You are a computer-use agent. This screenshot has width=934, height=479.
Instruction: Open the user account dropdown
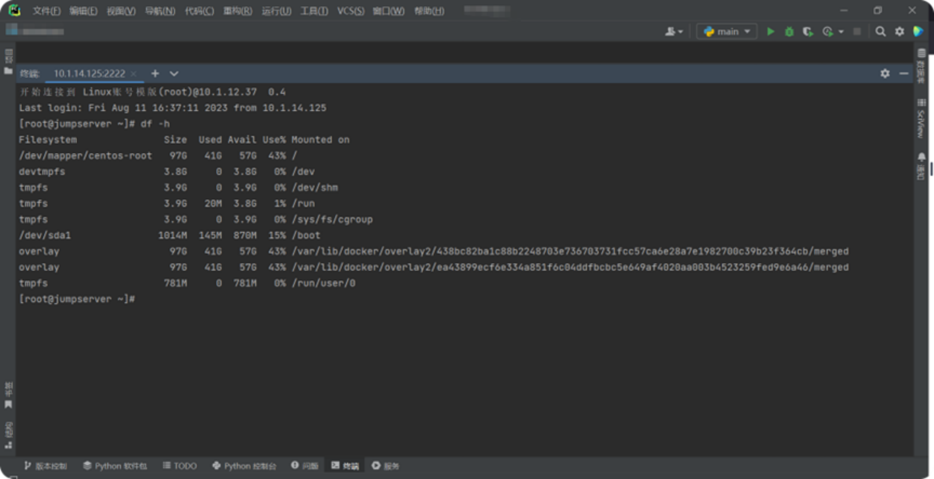point(674,32)
